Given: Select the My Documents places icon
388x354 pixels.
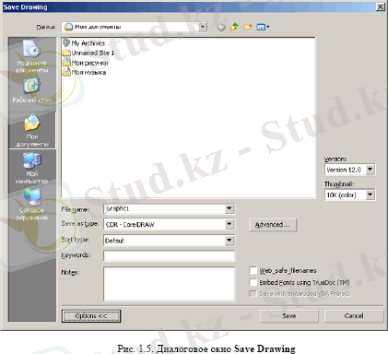Looking at the screenshot, I should tap(32, 130).
